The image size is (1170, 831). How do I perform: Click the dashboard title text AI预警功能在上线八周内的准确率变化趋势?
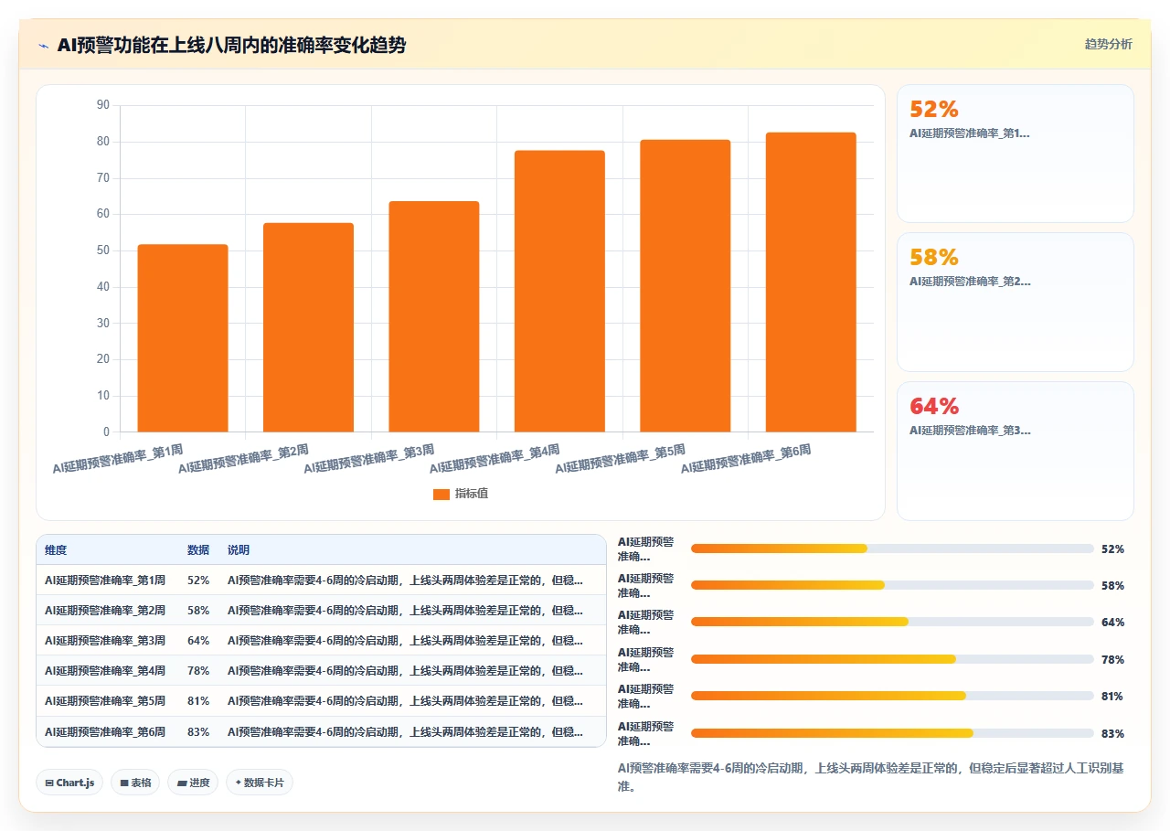click(231, 46)
